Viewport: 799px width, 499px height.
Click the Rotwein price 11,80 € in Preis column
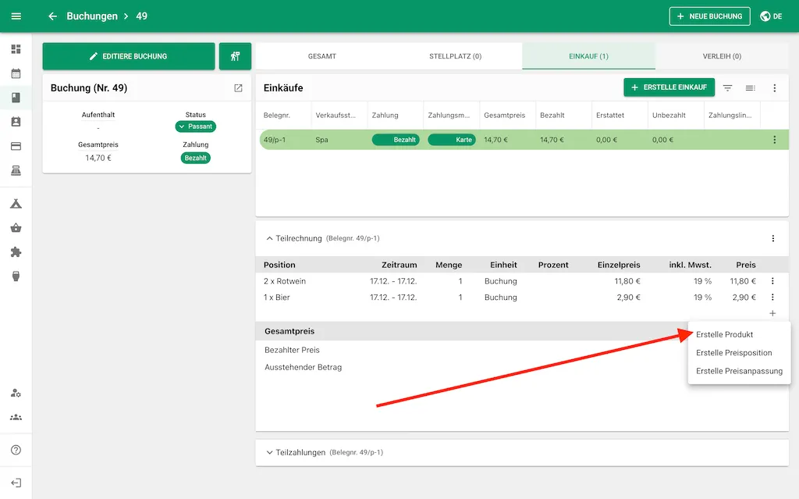(743, 281)
